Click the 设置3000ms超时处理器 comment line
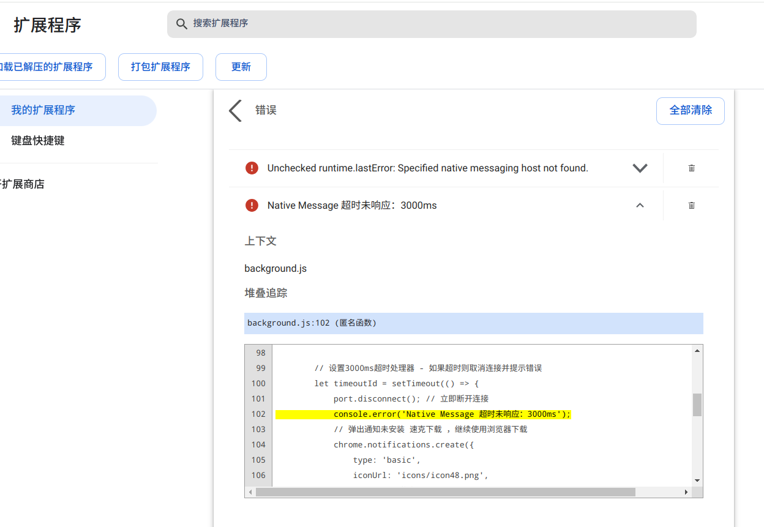 click(429, 368)
